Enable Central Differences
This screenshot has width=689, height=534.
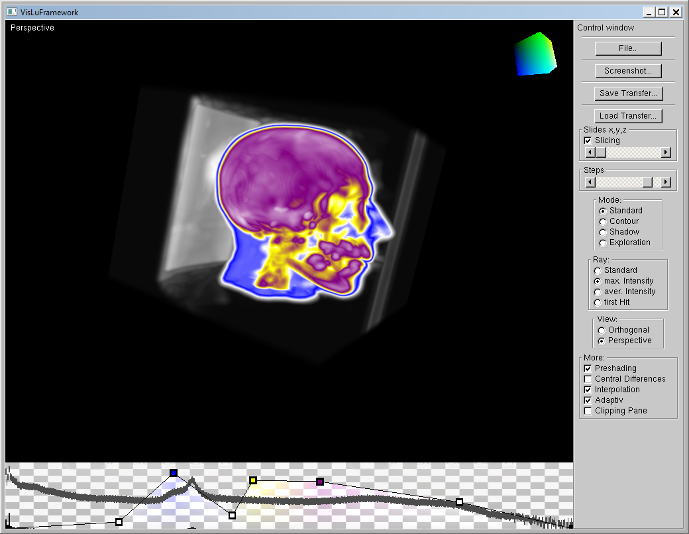click(587, 378)
